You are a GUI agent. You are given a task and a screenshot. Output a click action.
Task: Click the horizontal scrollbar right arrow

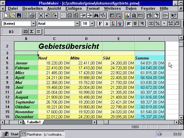[177, 122]
